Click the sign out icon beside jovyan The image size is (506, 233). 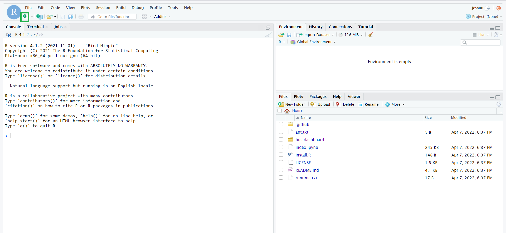coord(488,8)
